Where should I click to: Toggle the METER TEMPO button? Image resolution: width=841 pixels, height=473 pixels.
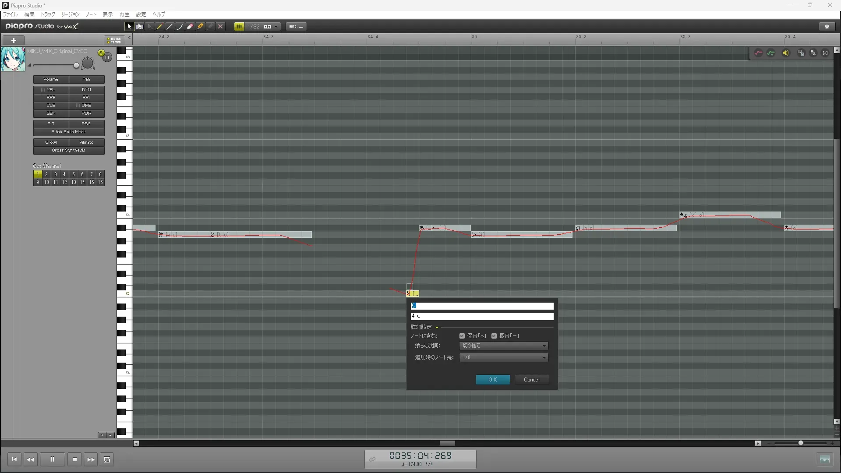tap(114, 40)
